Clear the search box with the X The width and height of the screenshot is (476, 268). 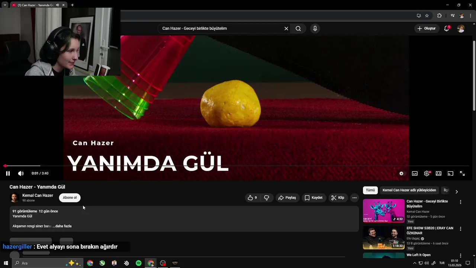coord(286,28)
